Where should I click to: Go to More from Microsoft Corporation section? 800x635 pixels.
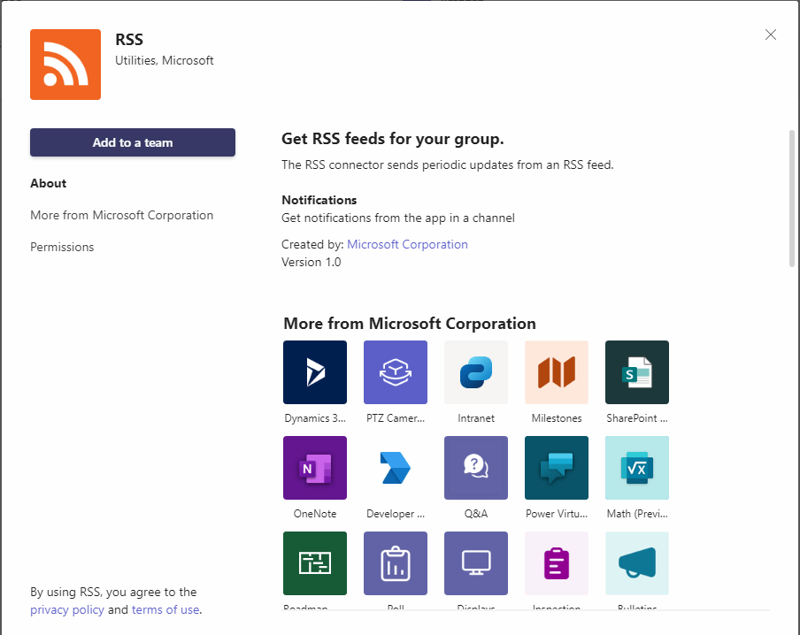(121, 215)
